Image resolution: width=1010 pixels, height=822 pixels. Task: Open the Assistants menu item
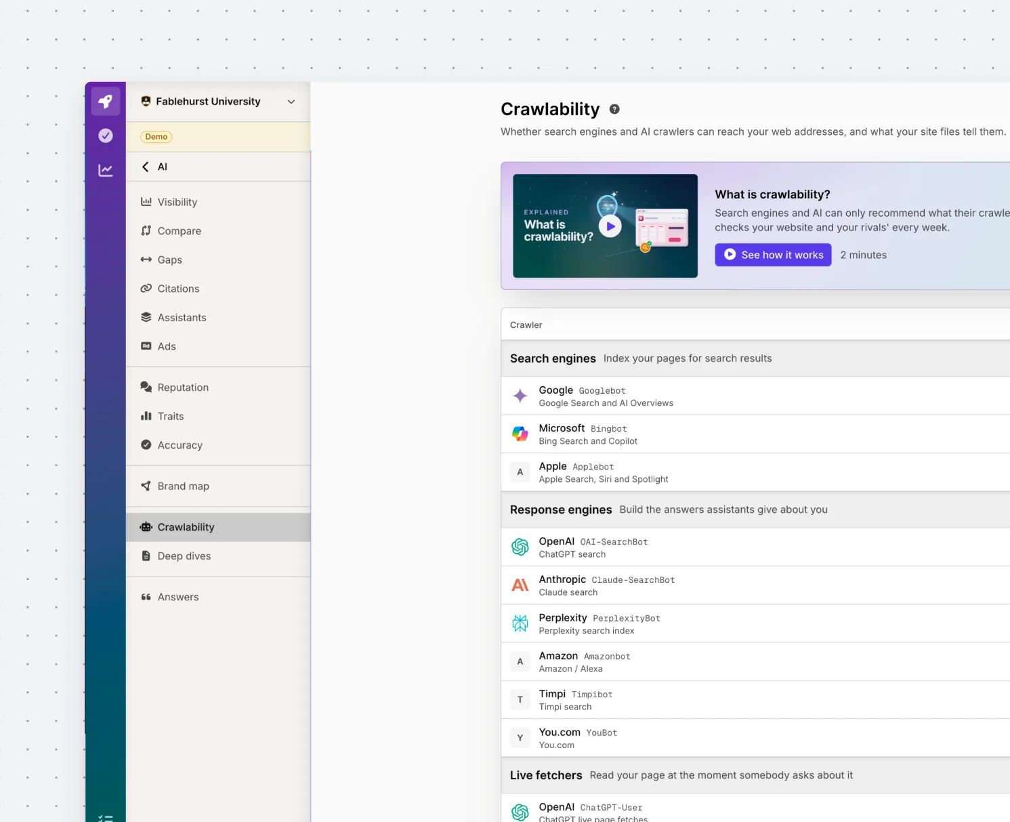pos(218,317)
